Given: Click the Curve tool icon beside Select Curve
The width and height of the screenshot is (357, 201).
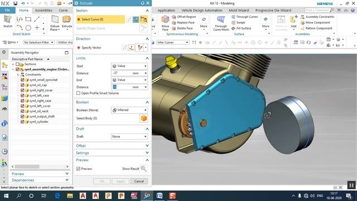Looking at the screenshot, I should (x=144, y=20).
